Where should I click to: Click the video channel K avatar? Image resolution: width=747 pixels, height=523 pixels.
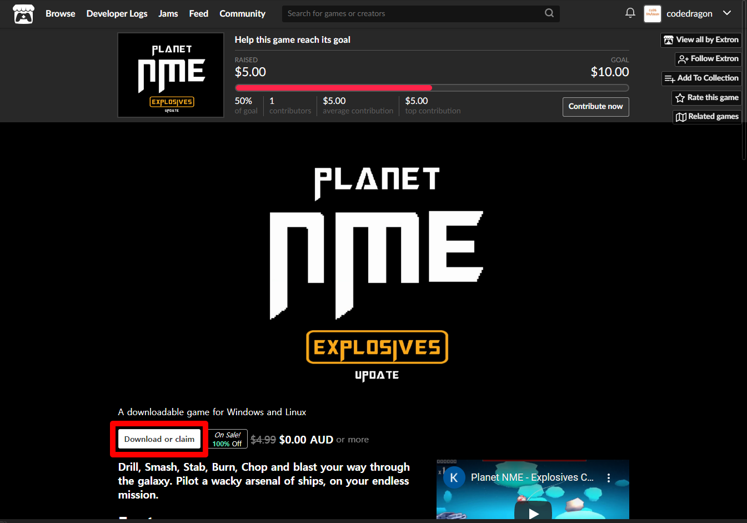(454, 477)
